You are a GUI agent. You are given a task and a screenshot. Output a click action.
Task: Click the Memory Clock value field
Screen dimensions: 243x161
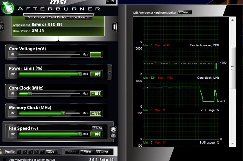[x=96, y=113]
